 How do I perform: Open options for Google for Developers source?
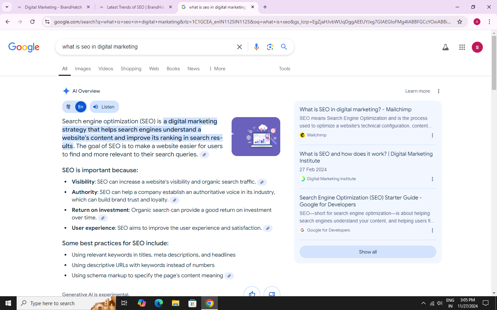pos(432,230)
